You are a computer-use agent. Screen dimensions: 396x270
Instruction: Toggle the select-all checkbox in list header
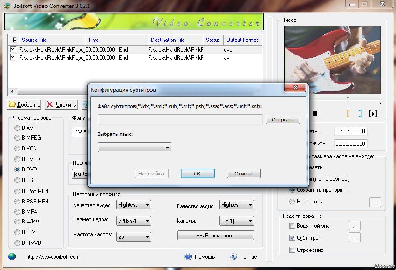(14, 40)
